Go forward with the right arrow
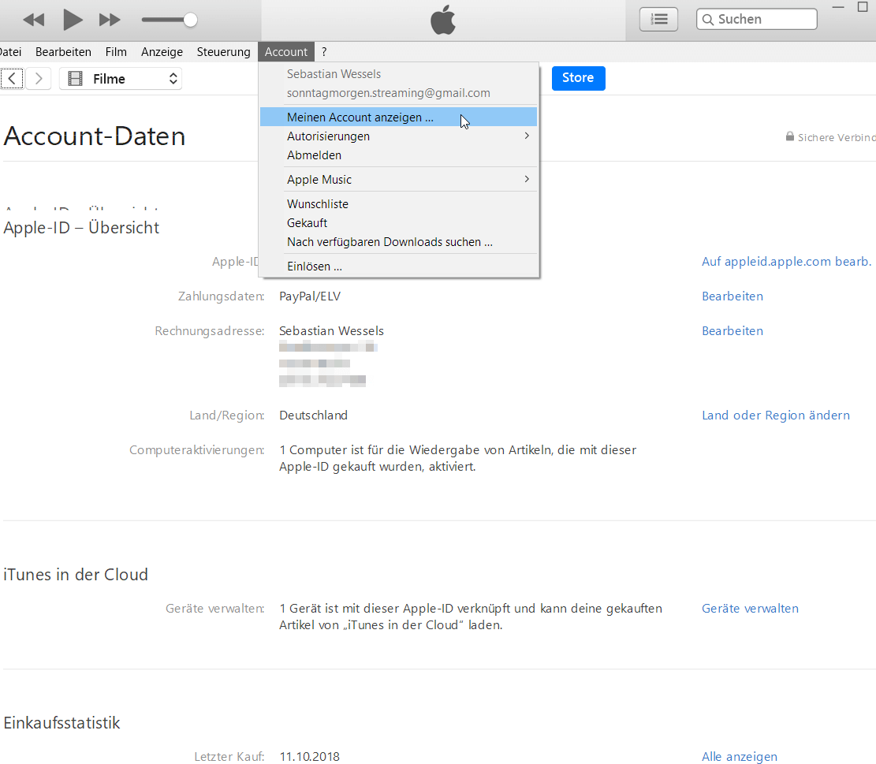Image resolution: width=876 pixels, height=764 pixels. coord(39,78)
